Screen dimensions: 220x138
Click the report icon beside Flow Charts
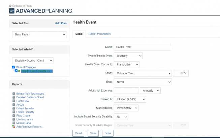(x=13, y=115)
